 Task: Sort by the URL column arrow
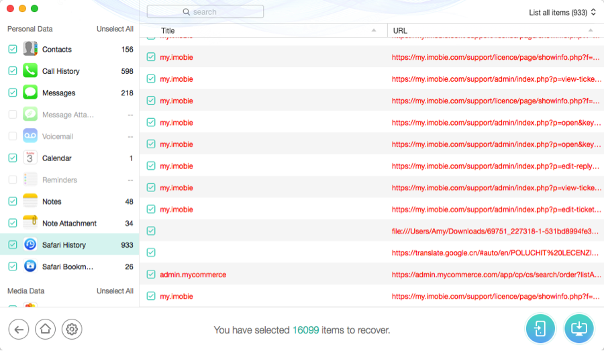(591, 31)
